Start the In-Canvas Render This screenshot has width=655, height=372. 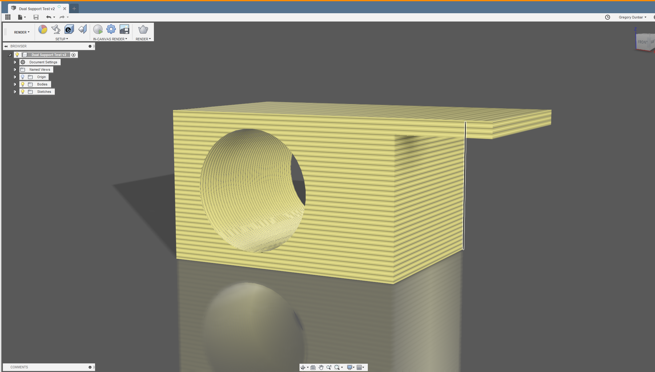pyautogui.click(x=98, y=30)
